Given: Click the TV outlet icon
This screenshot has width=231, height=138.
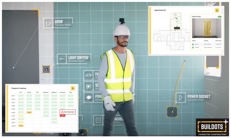Looking at the screenshot, I should [x=89, y=75].
